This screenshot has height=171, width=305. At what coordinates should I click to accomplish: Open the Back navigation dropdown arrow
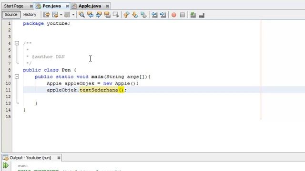[x=61, y=15]
